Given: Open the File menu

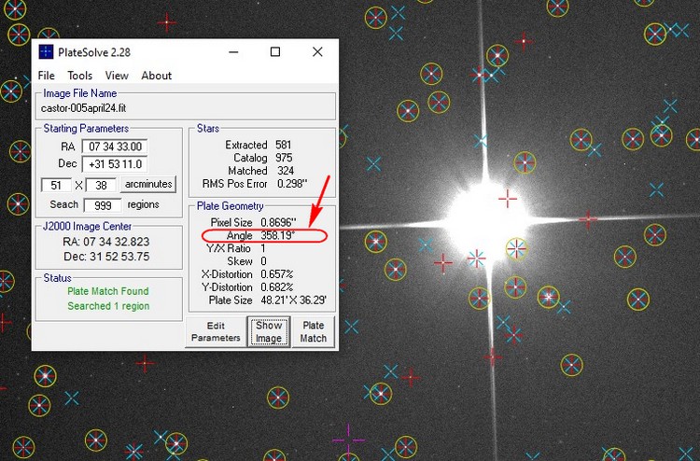Looking at the screenshot, I should 46,76.
